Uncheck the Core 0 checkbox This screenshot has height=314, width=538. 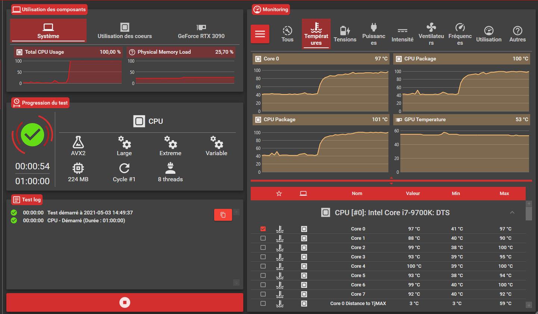[x=263, y=229]
